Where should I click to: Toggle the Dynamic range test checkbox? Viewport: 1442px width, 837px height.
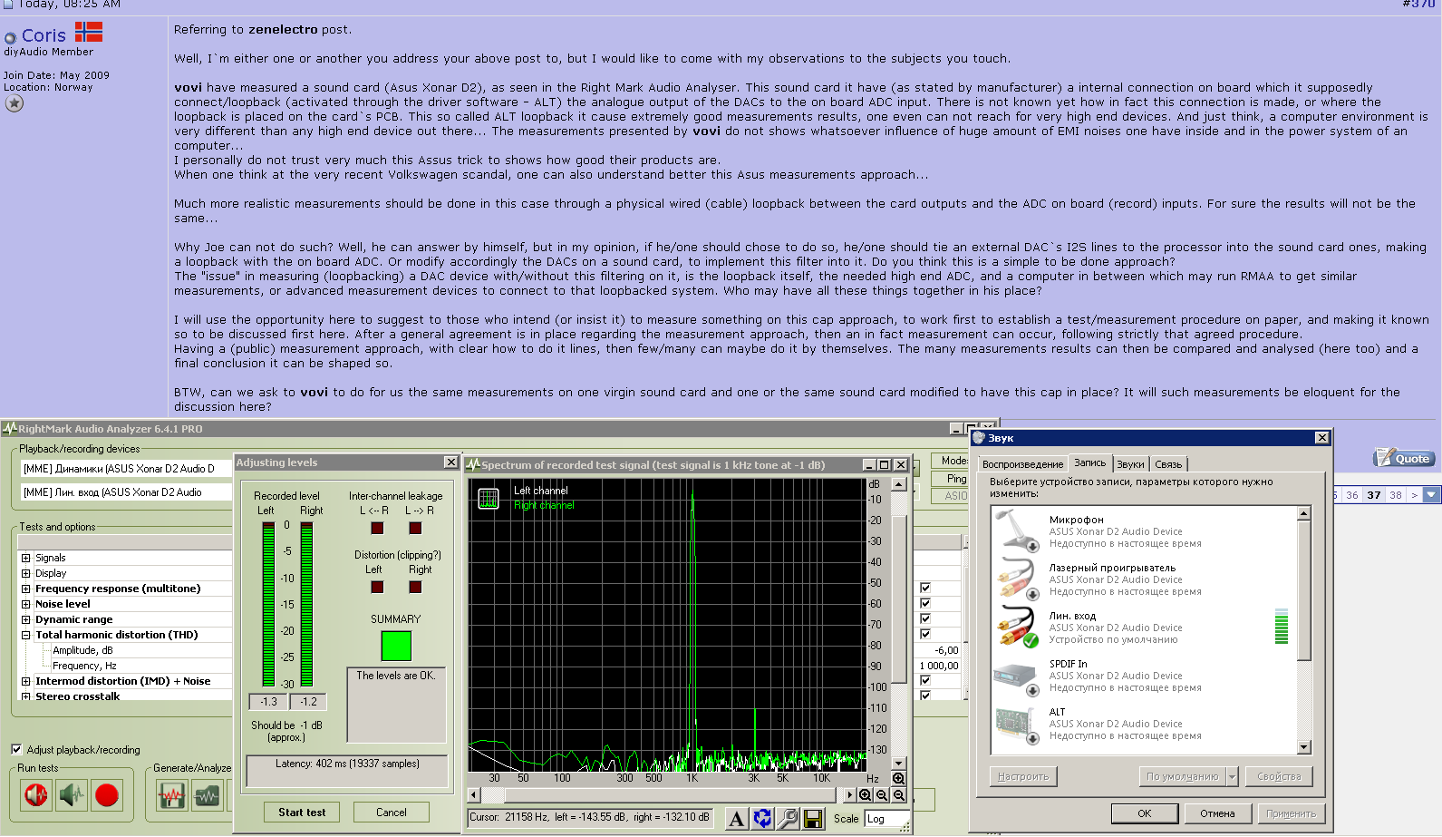(925, 618)
